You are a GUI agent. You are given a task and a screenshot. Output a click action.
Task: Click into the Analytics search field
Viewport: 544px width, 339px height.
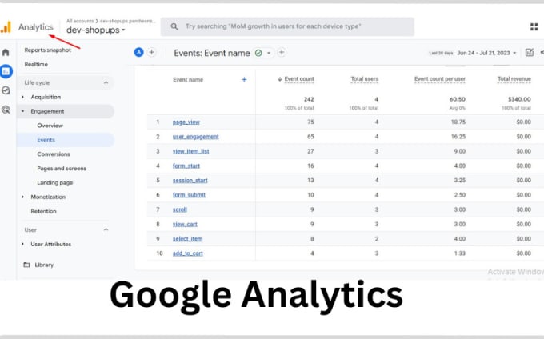(x=287, y=26)
